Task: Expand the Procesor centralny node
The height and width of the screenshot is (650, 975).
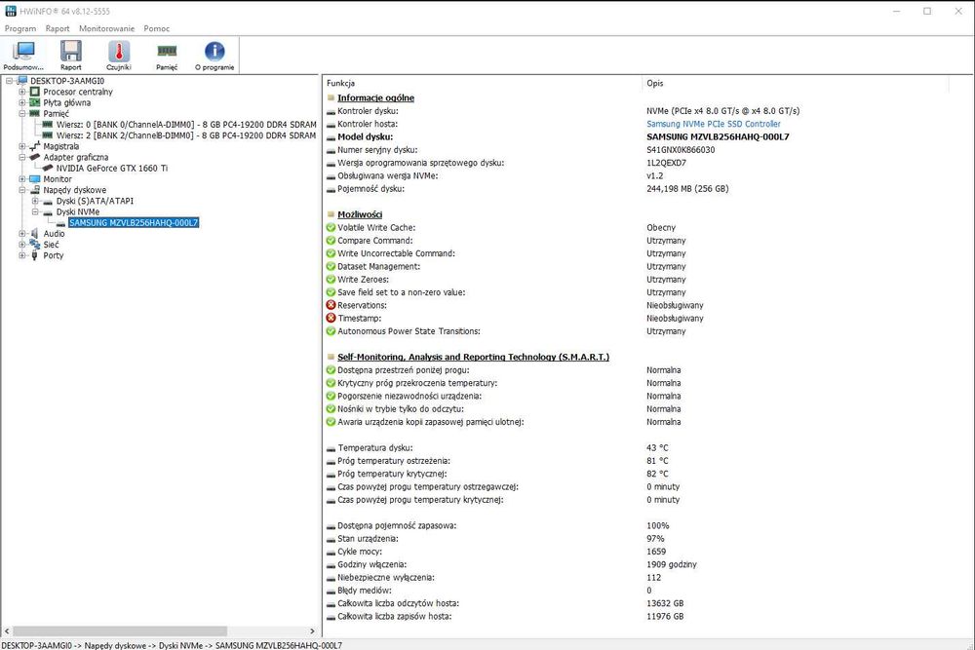Action: 22,92
